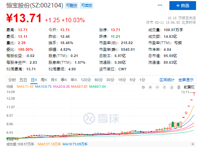The image size is (202, 147).
Task: Click the volume MA5:57.18万手 label
Action: [x=49, y=144]
